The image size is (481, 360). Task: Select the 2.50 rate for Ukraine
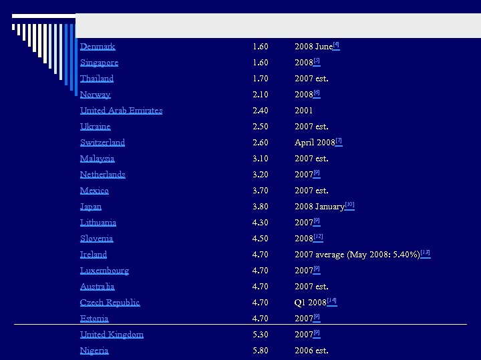(261, 127)
